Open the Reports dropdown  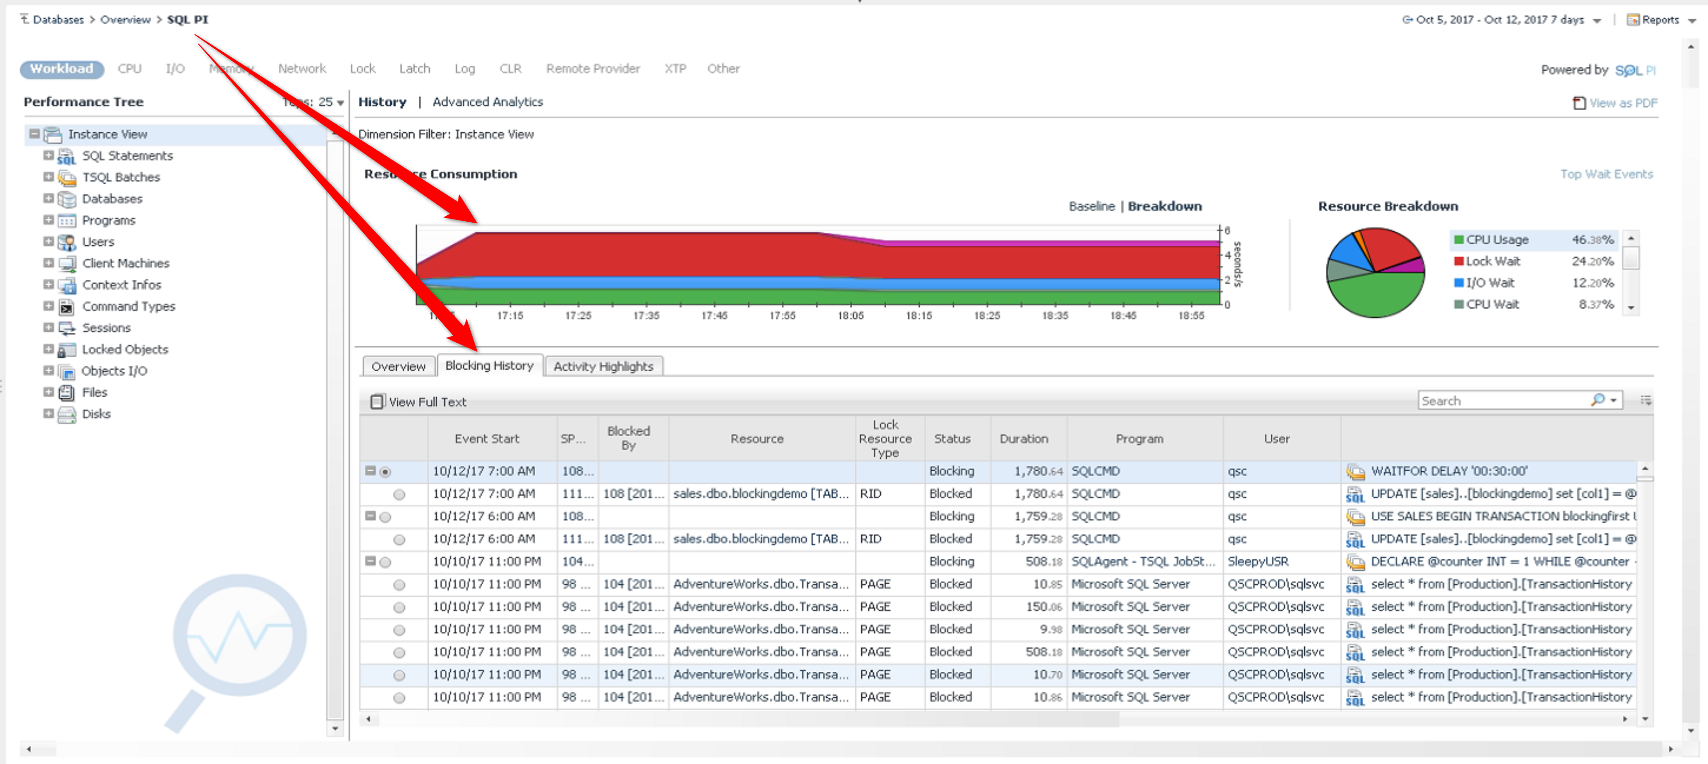click(x=1661, y=20)
